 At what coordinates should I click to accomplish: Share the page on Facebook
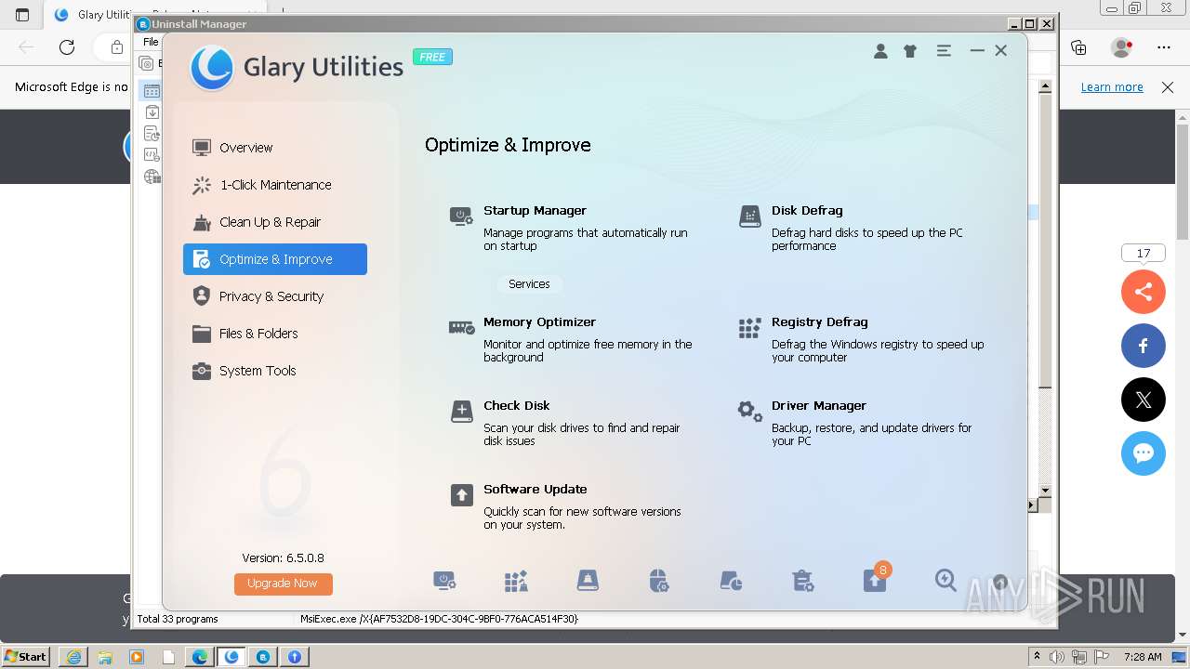pos(1144,347)
